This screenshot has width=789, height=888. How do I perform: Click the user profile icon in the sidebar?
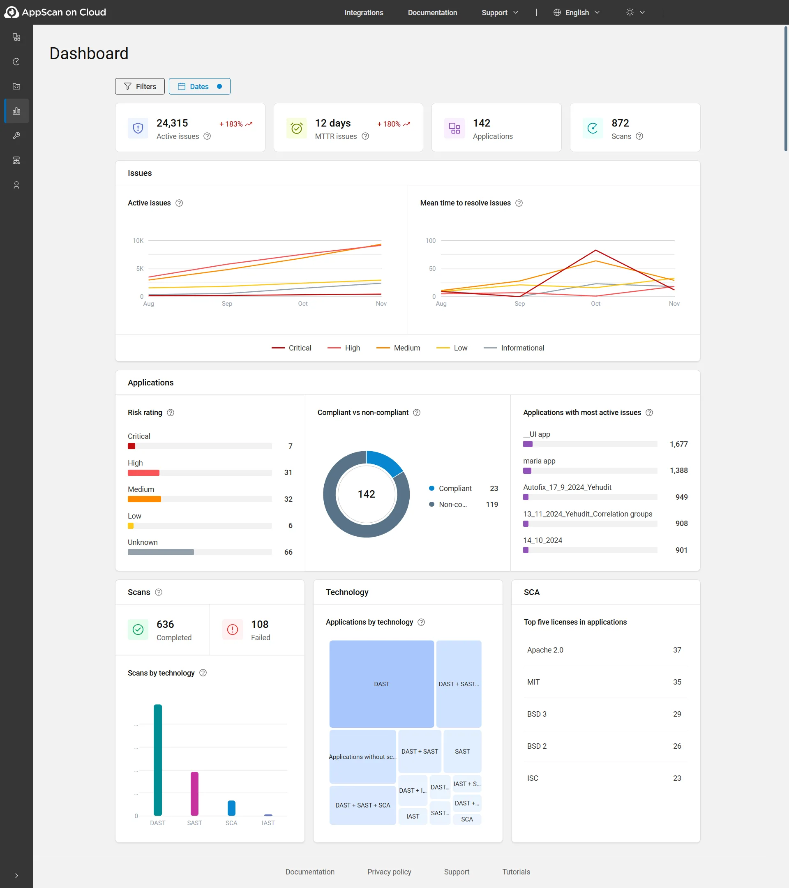(16, 185)
